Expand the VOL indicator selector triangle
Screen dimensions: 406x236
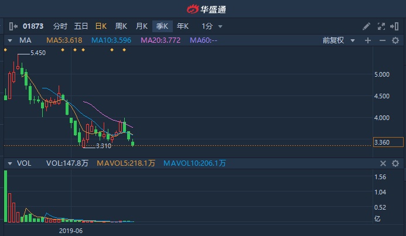pyautogui.click(x=10, y=163)
